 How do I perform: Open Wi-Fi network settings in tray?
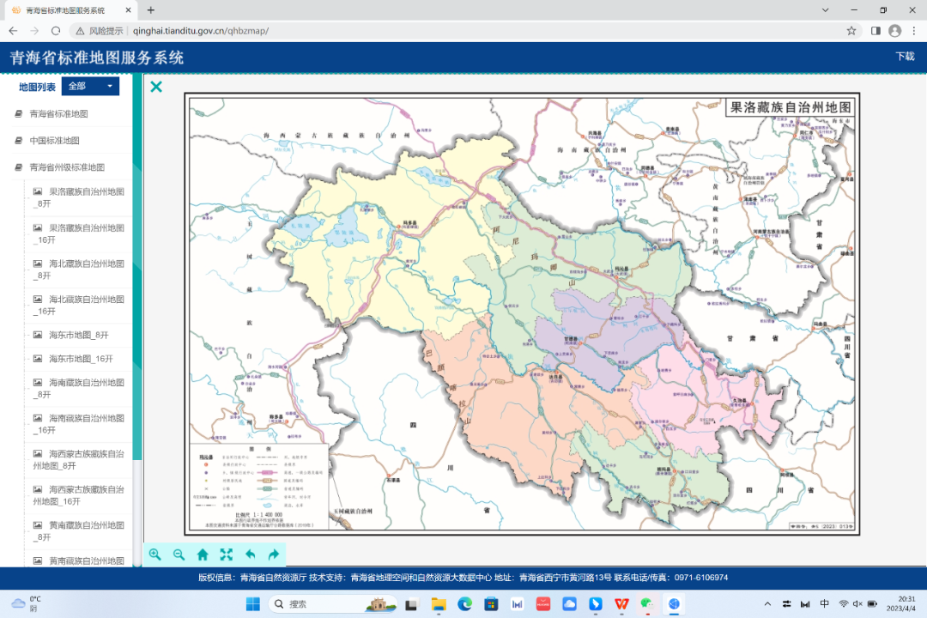[844, 603]
